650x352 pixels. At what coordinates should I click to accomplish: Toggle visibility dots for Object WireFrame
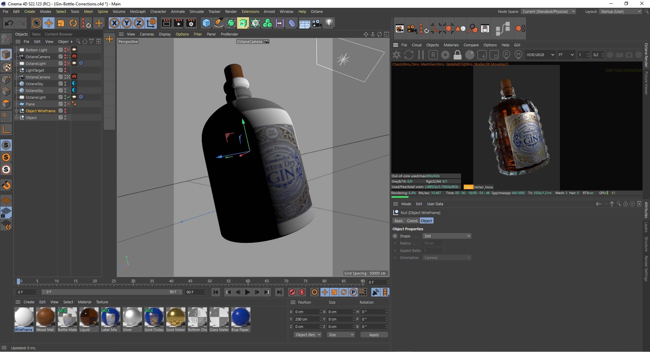pyautogui.click(x=65, y=111)
